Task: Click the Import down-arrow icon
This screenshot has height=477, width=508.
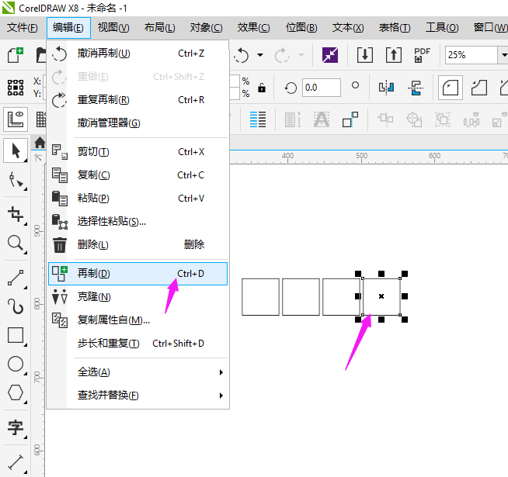Action: tap(365, 55)
